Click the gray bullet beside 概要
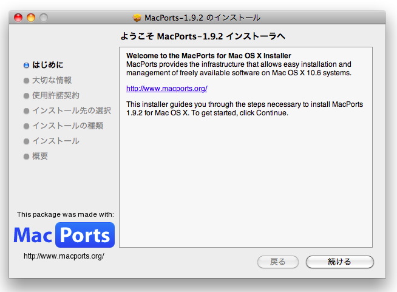397x292 pixels. 26,157
